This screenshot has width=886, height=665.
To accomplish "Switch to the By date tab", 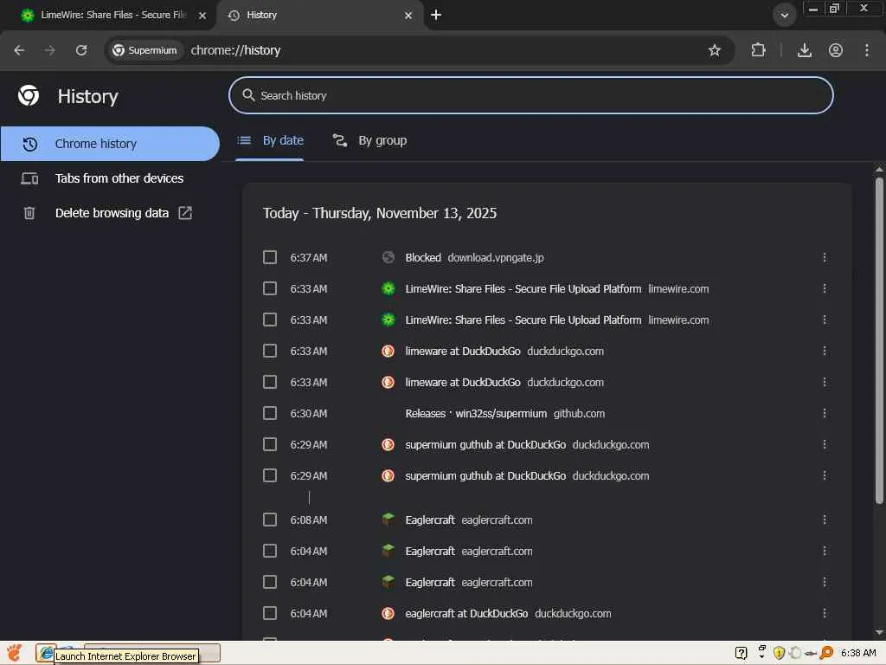I will point(270,141).
